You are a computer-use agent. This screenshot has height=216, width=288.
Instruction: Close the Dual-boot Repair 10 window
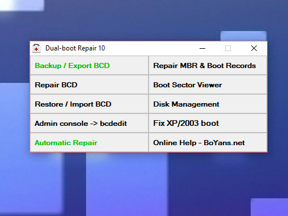coord(254,48)
